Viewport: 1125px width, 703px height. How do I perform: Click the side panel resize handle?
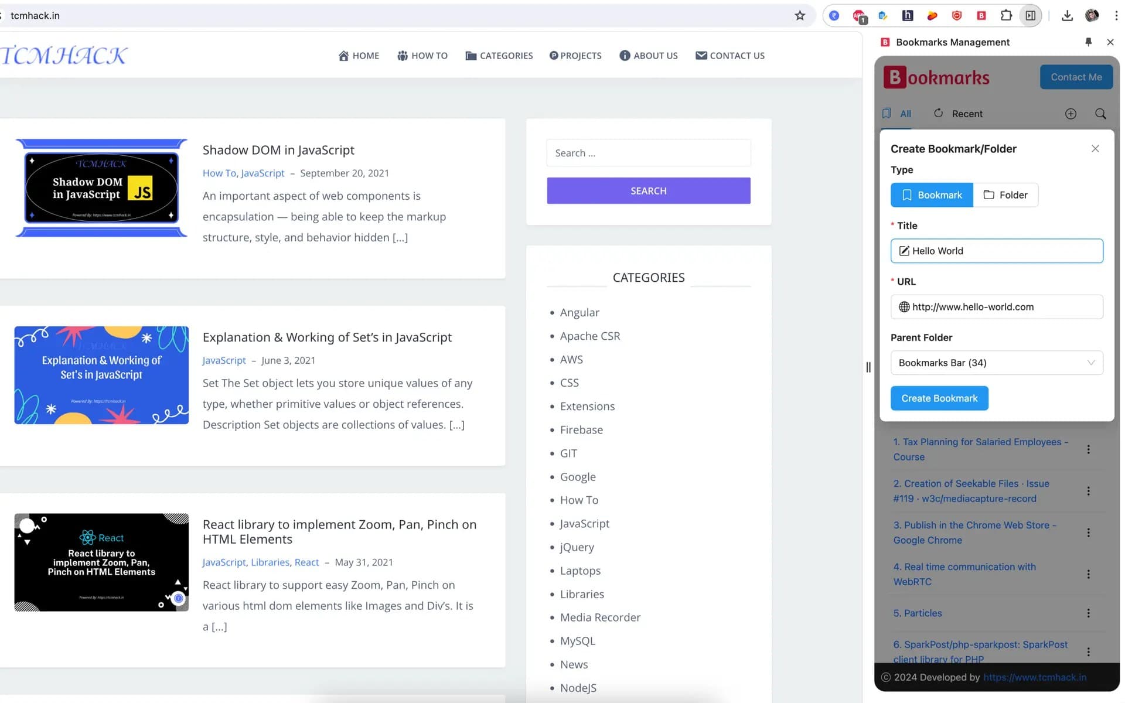point(868,367)
